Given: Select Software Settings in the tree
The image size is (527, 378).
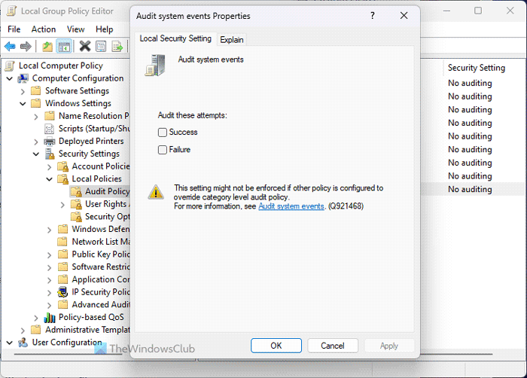Looking at the screenshot, I should click(77, 91).
